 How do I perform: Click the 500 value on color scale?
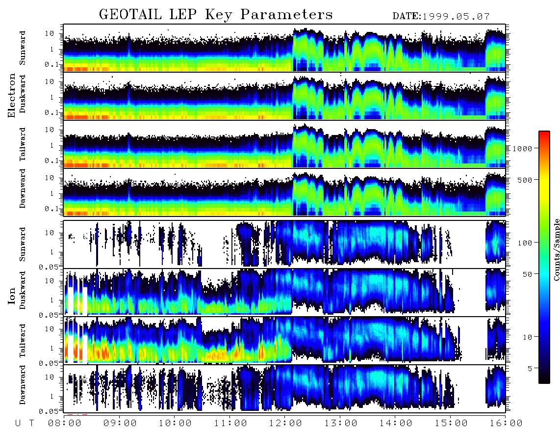pyautogui.click(x=525, y=180)
